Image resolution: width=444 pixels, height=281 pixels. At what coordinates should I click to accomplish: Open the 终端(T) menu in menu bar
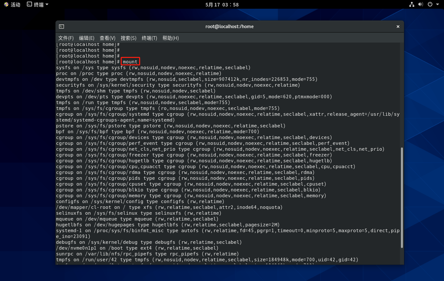(149, 38)
